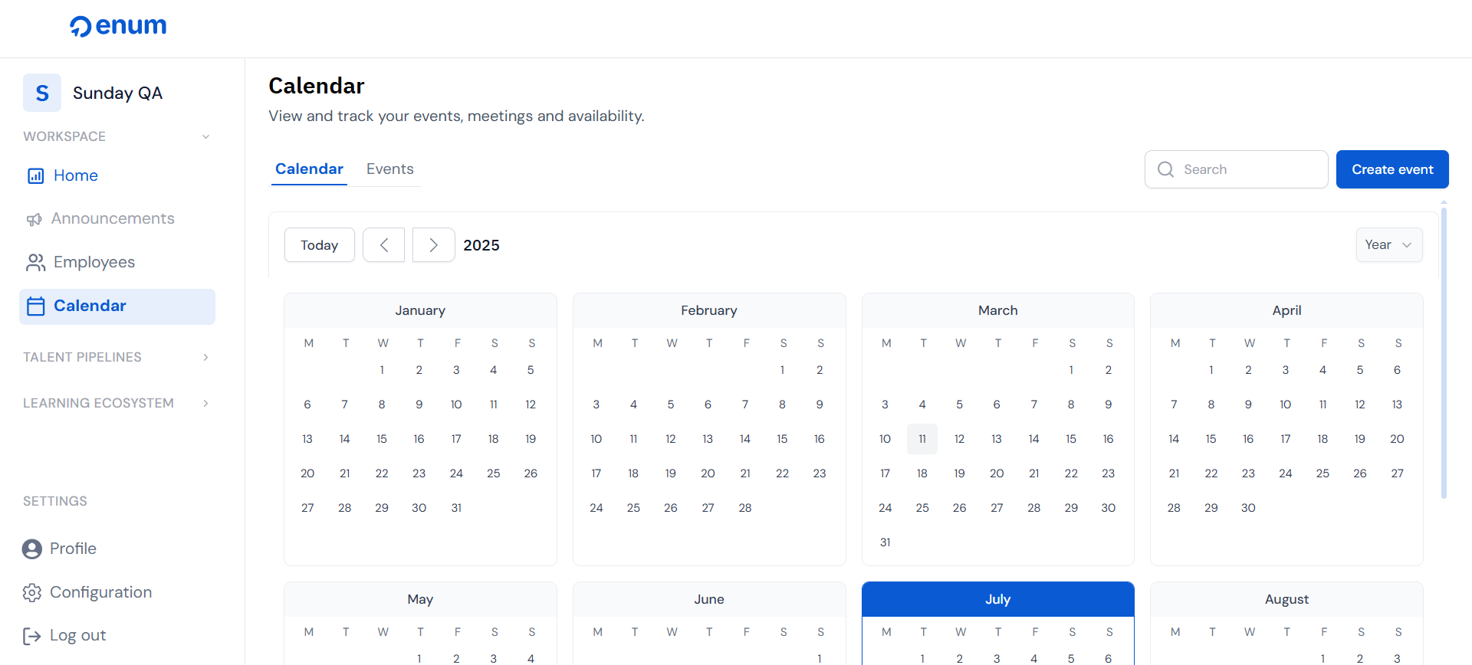
Task: Open the June month header
Action: click(x=709, y=599)
